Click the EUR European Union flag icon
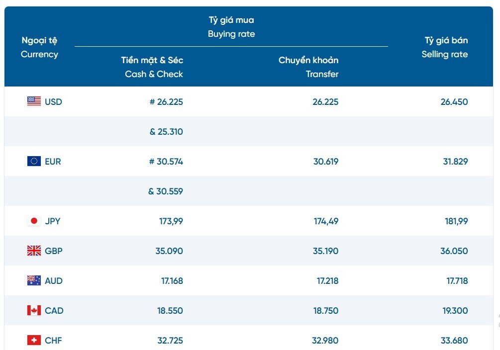Screen dimensions: 500x350 pos(34,161)
